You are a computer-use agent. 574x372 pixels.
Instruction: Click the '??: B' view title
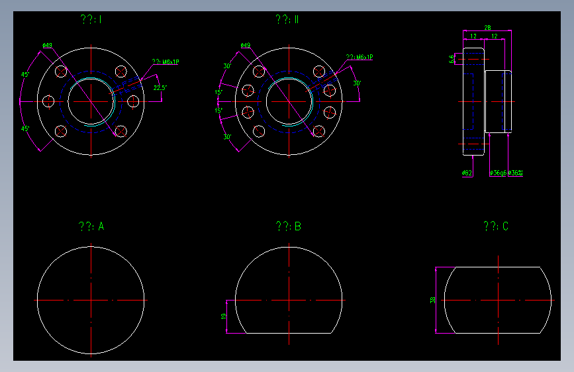click(289, 226)
